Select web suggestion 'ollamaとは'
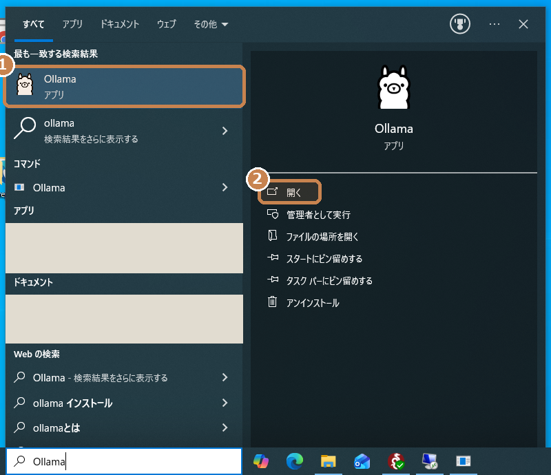The height and width of the screenshot is (475, 551). [x=124, y=427]
